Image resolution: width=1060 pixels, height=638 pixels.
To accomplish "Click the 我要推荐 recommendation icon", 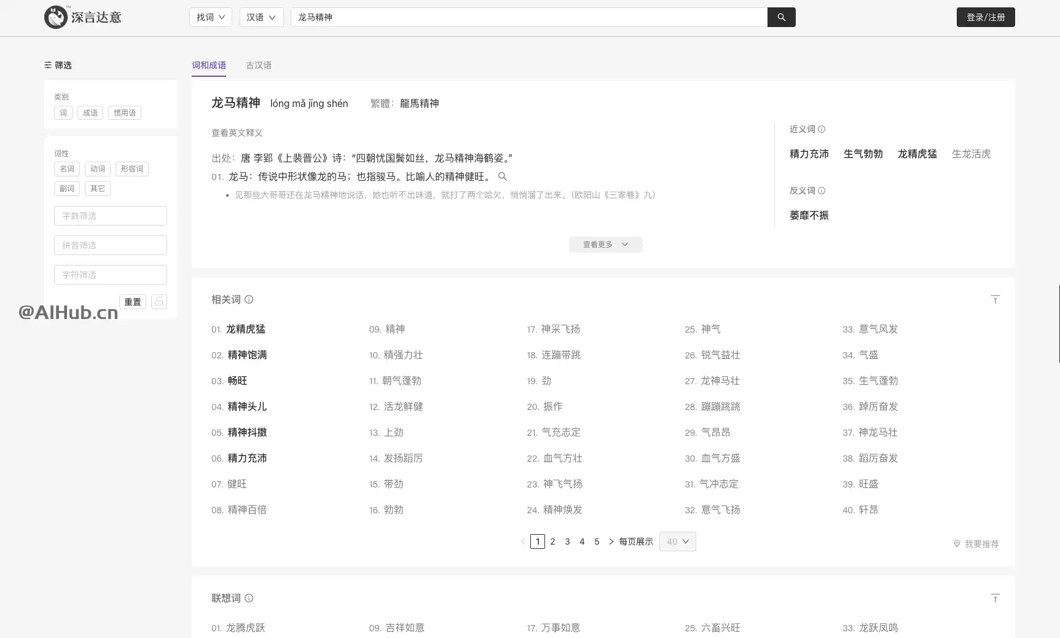I will pyautogui.click(x=957, y=544).
